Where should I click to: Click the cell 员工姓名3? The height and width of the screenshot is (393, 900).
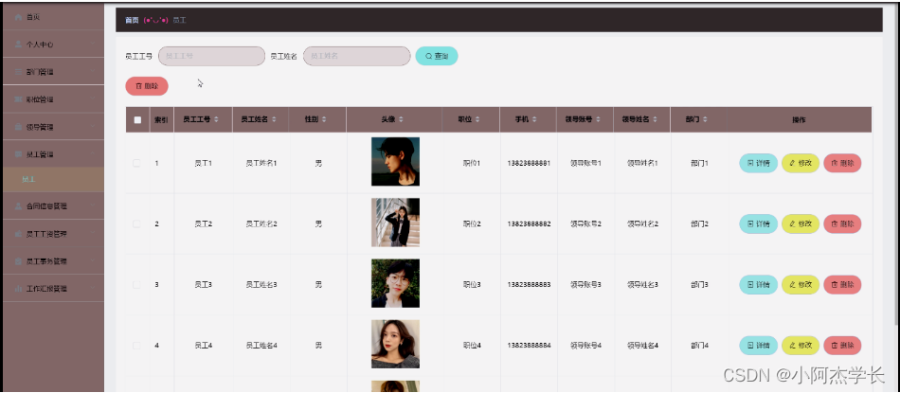click(261, 284)
